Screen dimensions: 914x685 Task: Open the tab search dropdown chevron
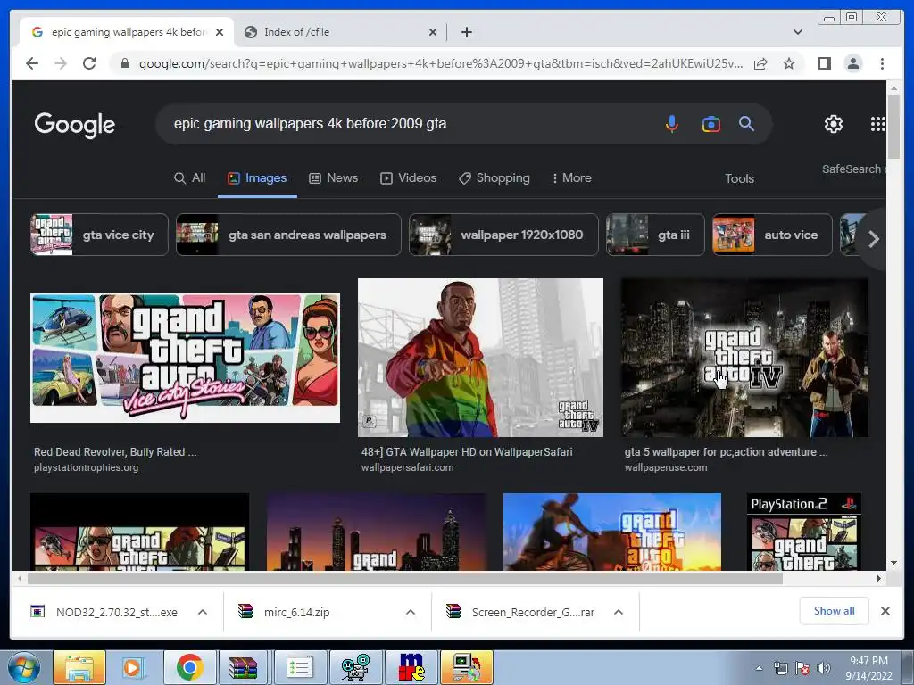797,32
